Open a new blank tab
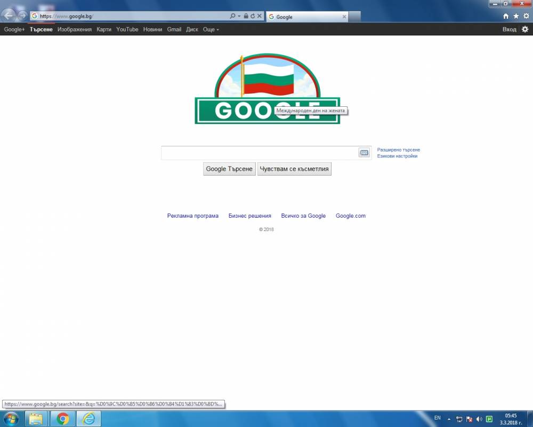 (354, 17)
